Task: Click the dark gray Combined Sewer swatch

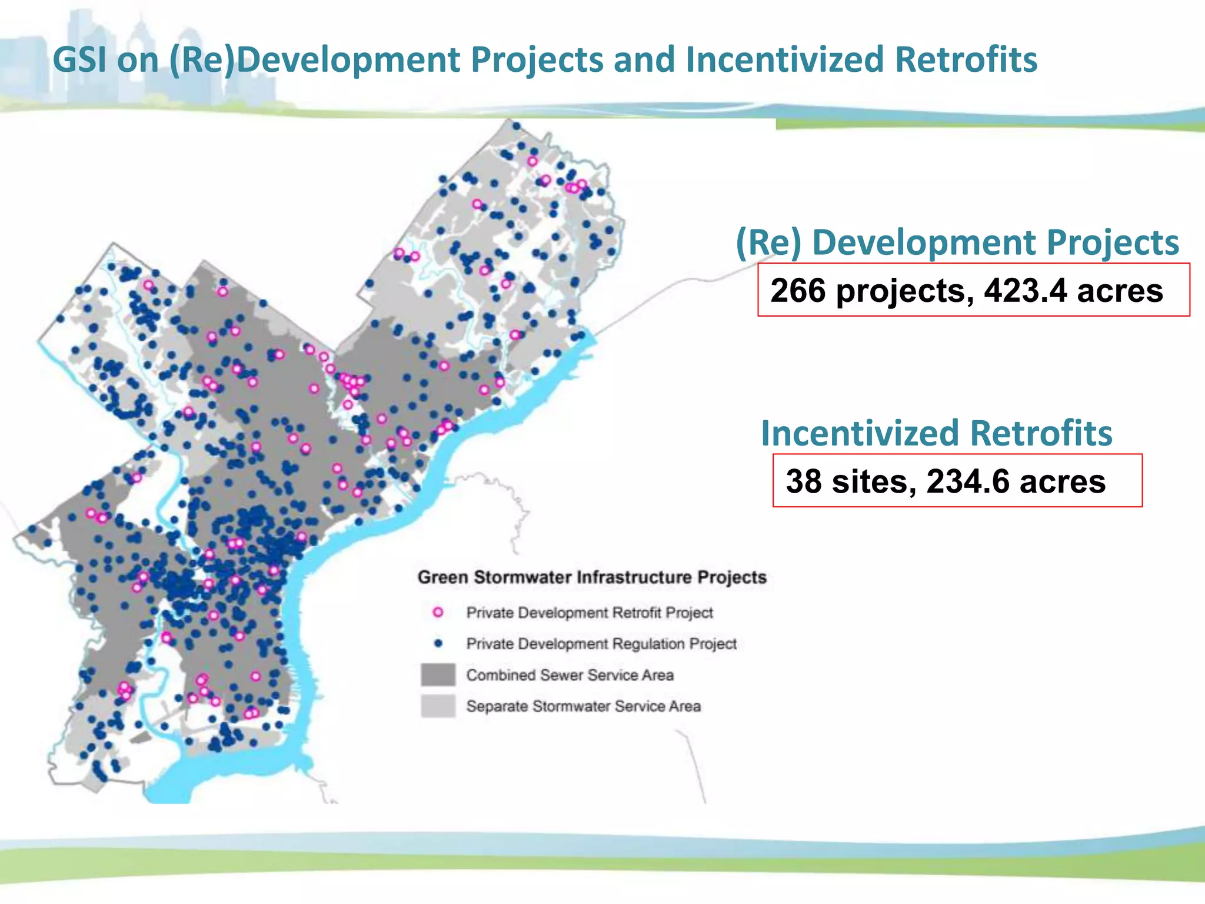Action: click(x=438, y=674)
